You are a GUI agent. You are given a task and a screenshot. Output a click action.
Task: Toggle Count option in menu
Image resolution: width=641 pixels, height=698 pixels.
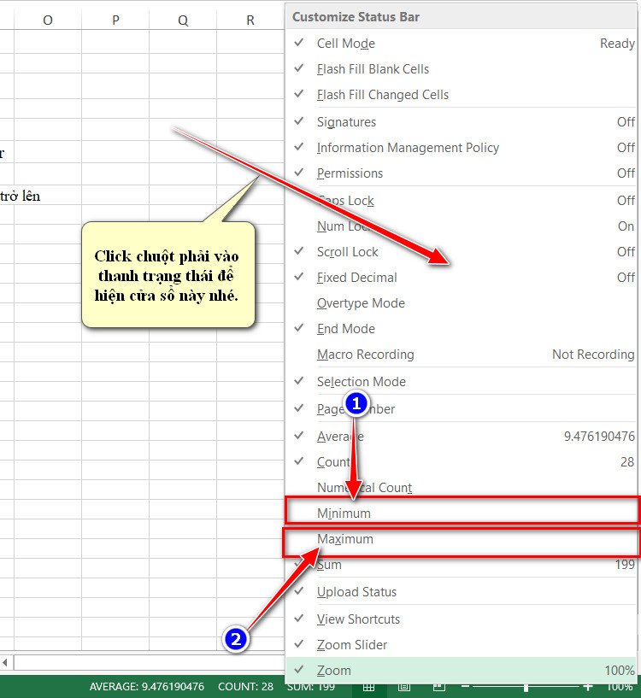(x=461, y=461)
